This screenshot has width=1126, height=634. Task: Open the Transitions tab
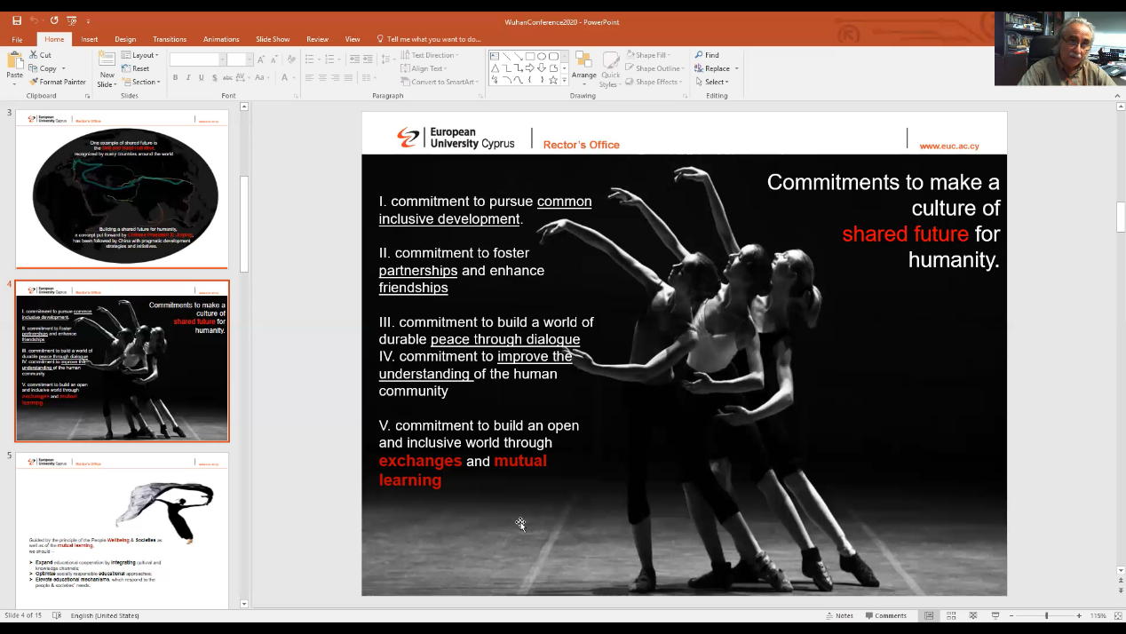[x=169, y=39]
